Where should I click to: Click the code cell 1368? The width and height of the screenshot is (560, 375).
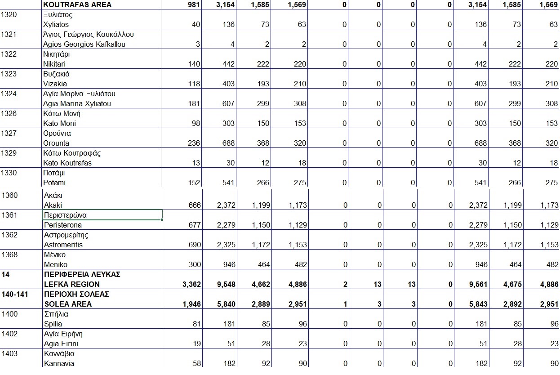9,254
